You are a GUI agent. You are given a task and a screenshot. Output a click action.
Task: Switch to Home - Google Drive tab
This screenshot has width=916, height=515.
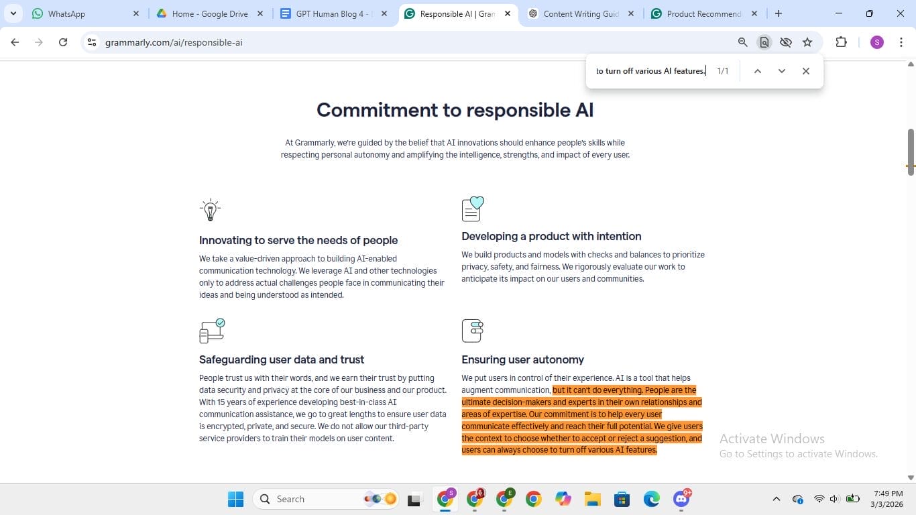[209, 13]
